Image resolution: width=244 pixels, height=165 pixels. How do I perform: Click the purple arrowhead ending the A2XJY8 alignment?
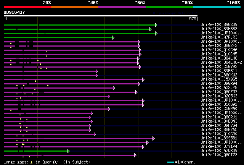click(x=114, y=88)
